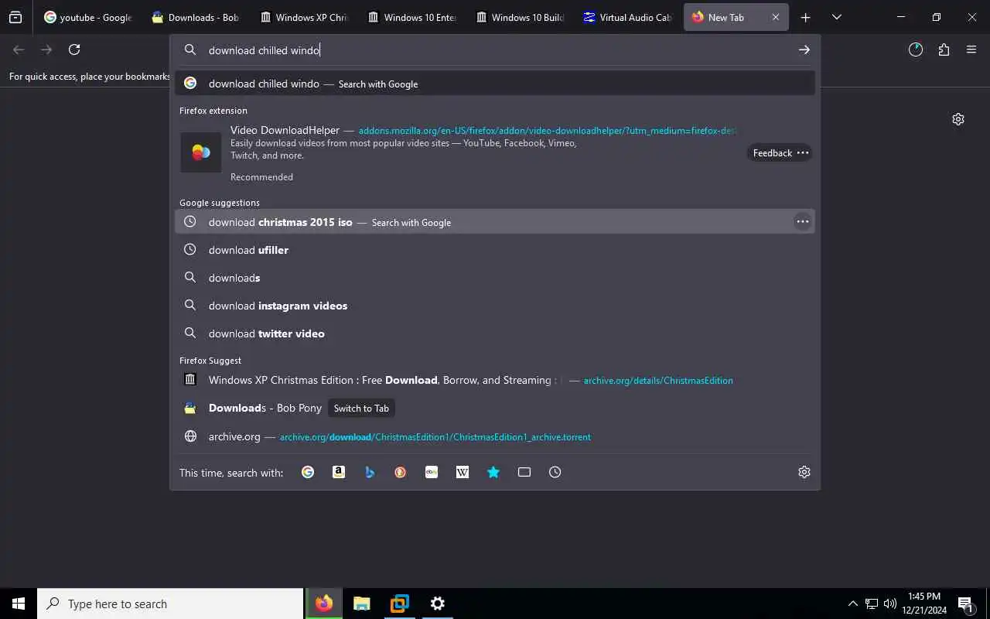Search open tabs with tabs icon

[x=524, y=472]
